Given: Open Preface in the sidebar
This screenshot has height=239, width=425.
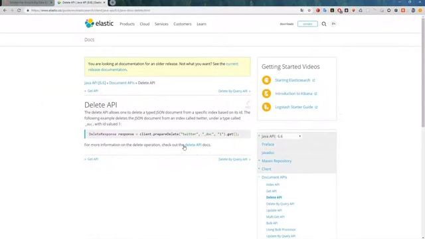Looking at the screenshot, I should [268, 145].
